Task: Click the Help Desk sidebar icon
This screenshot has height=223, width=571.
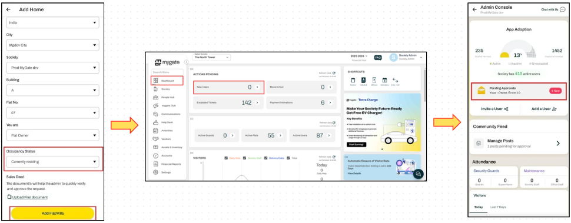Action: click(x=155, y=122)
